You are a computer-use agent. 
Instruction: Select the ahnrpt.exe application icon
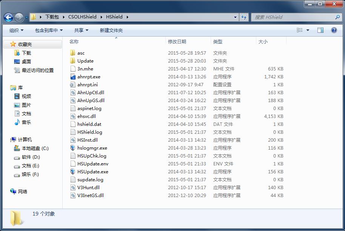[73, 77]
